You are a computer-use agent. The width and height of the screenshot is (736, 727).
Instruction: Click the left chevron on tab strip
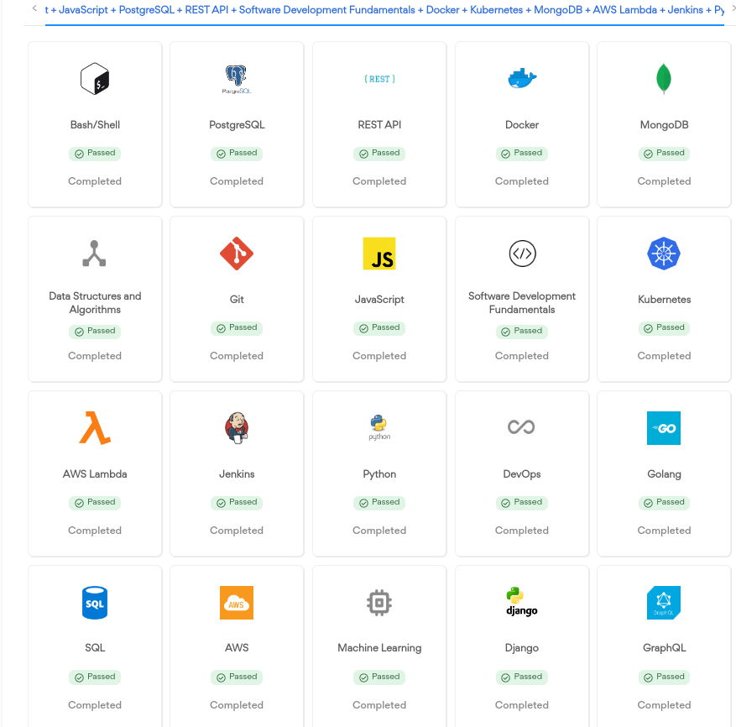(x=34, y=8)
